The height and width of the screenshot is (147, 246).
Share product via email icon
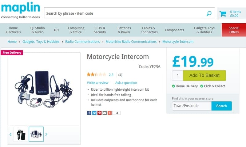pyautogui.click(x=105, y=113)
